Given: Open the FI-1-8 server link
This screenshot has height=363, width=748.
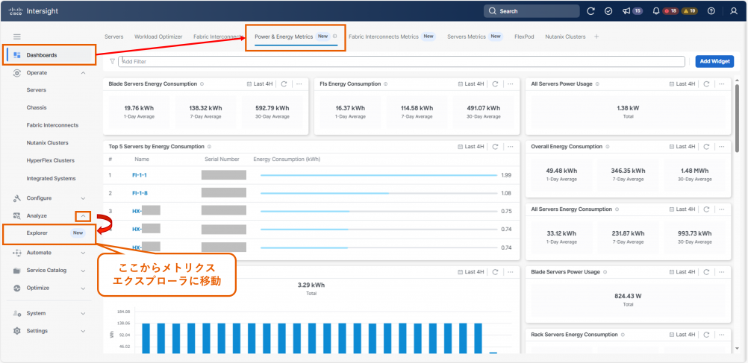Looking at the screenshot, I should (140, 193).
